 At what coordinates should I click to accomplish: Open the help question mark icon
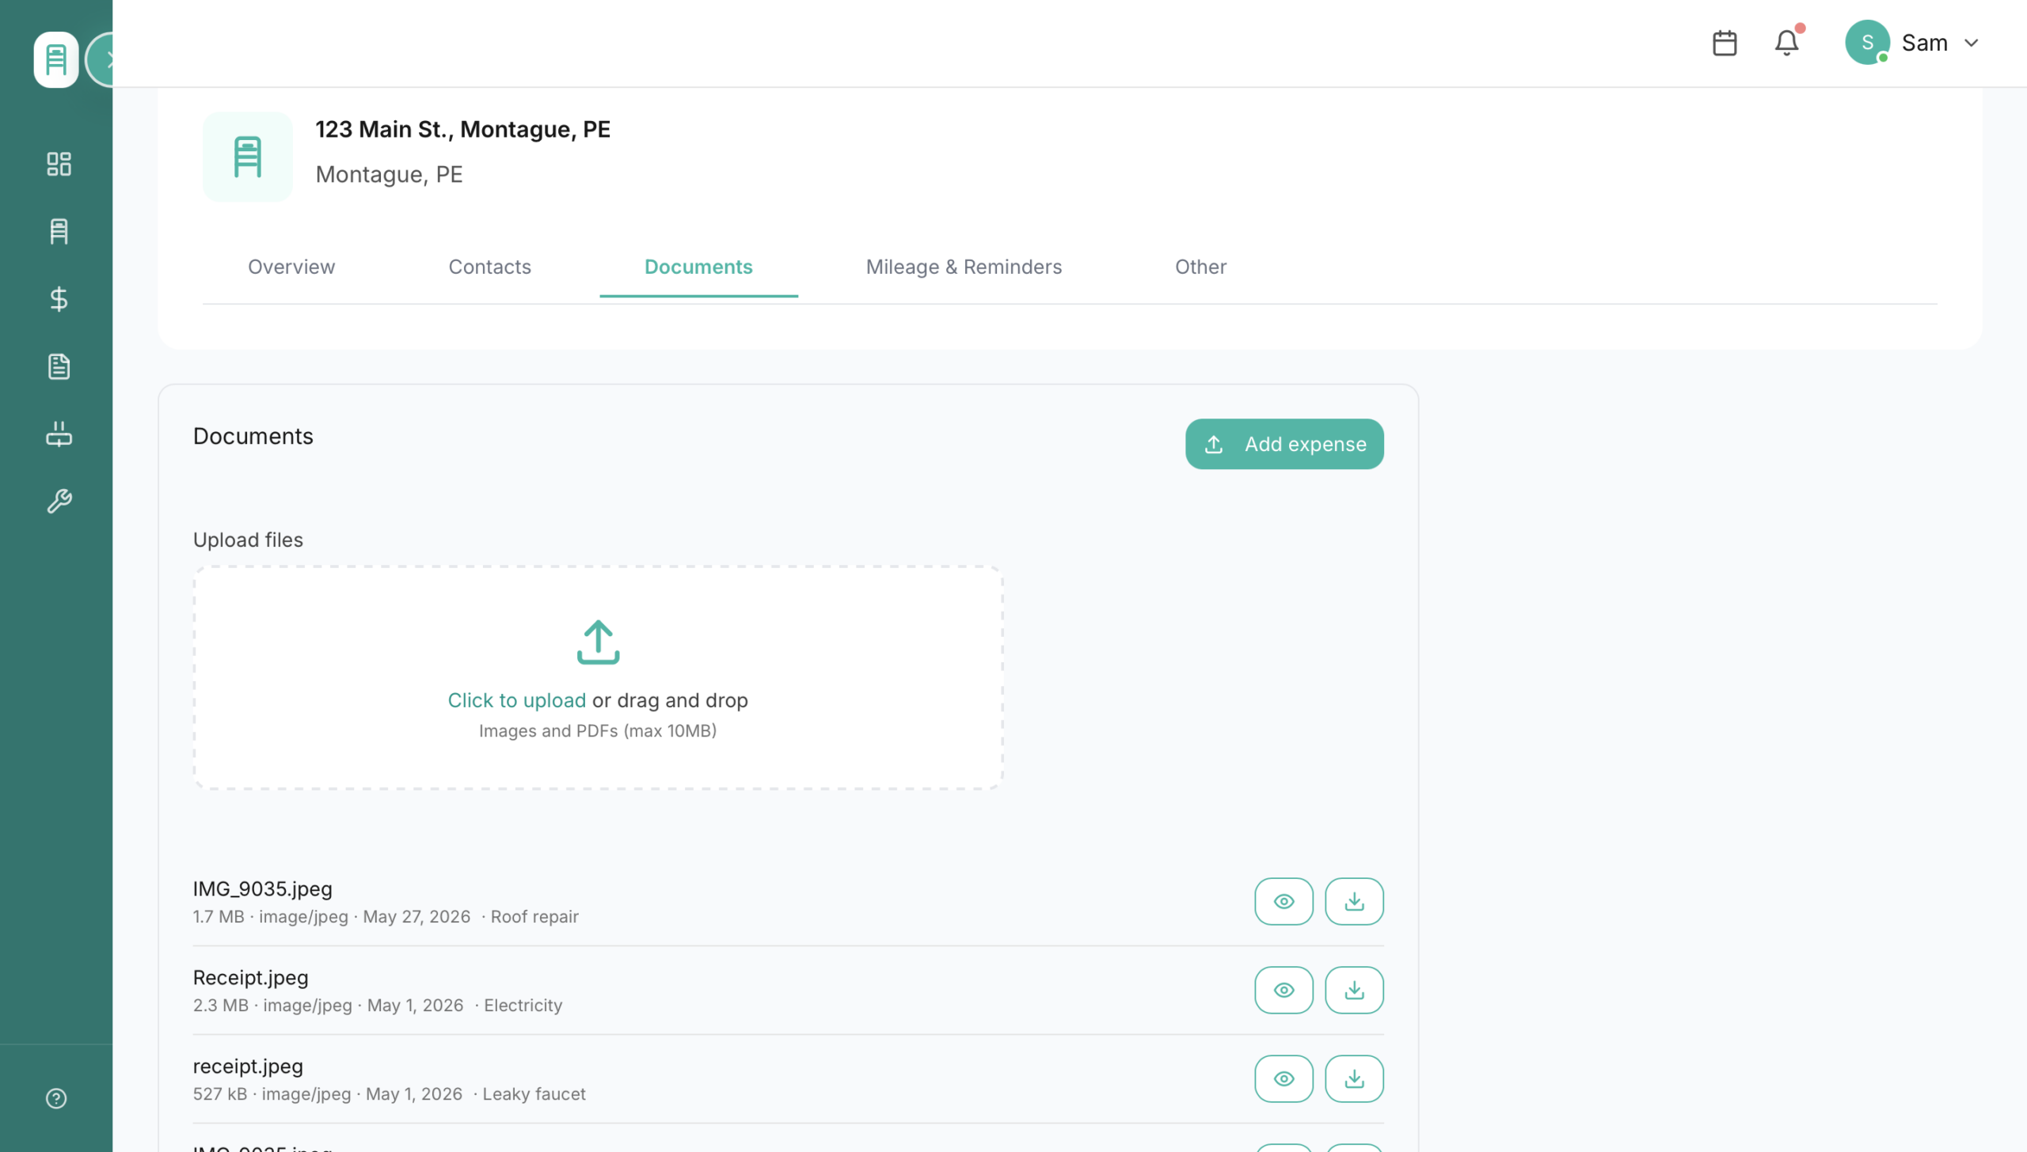[x=56, y=1098]
